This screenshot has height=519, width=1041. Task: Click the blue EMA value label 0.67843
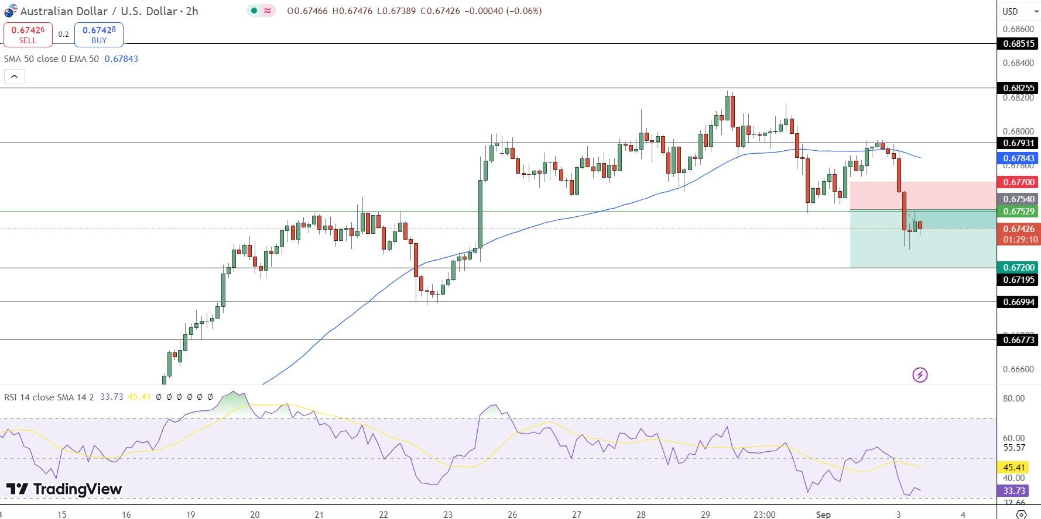pos(1018,158)
